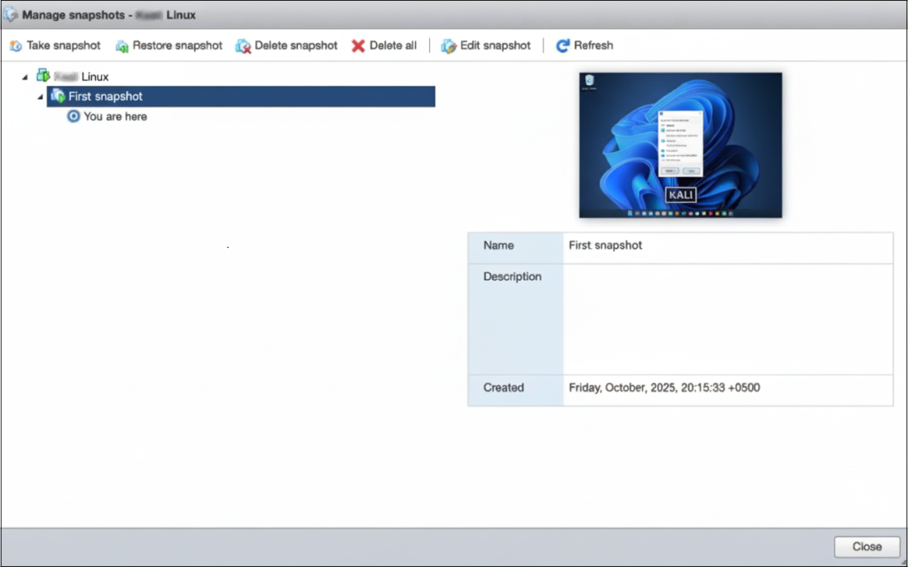Screen dimensions: 908x567
Task: Click the First snapshot camera icon
Action: click(x=59, y=96)
